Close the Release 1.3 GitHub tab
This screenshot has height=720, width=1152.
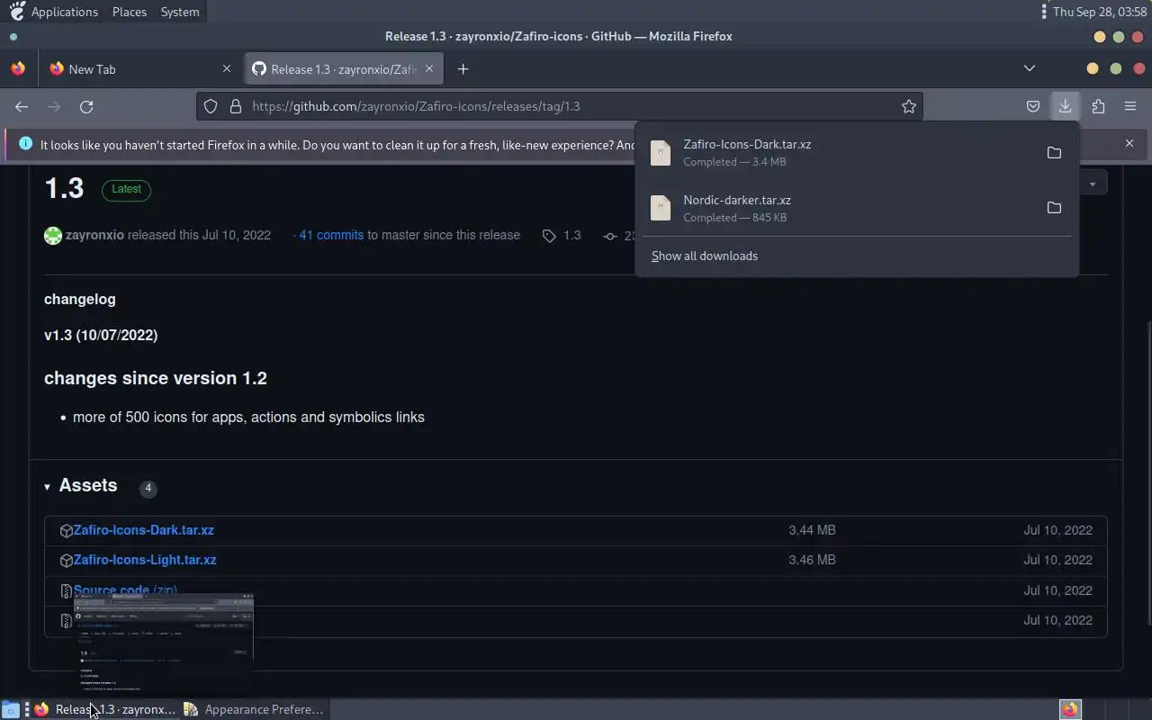[x=429, y=68]
